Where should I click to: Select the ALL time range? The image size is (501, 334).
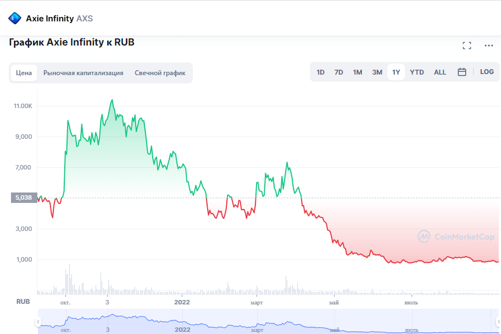click(x=440, y=72)
